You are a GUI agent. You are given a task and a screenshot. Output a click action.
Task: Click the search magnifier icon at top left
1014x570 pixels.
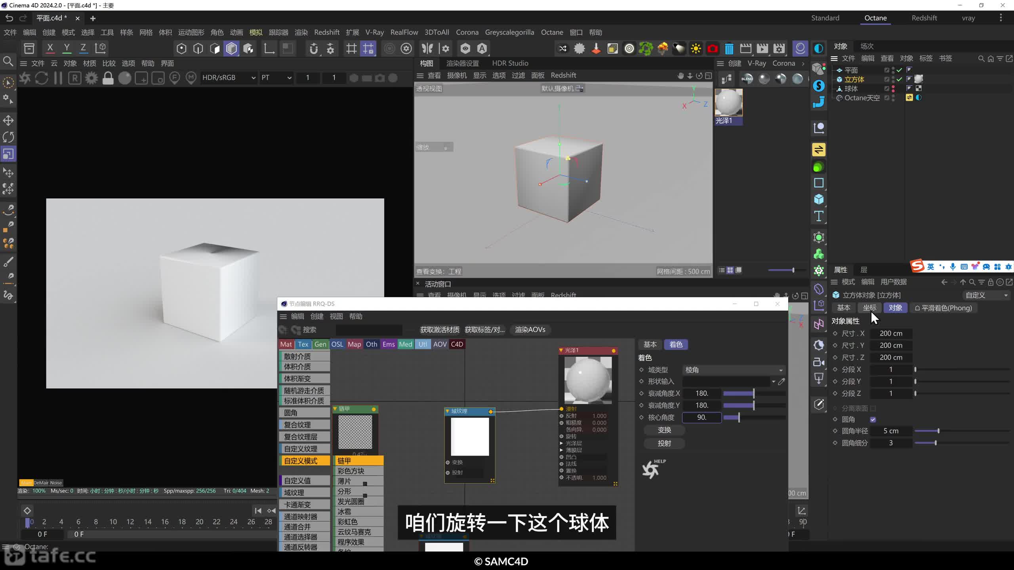click(x=8, y=61)
